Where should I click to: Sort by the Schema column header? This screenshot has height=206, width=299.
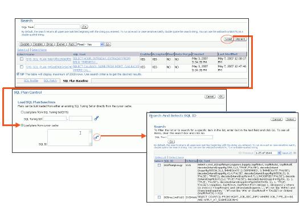[191, 161]
